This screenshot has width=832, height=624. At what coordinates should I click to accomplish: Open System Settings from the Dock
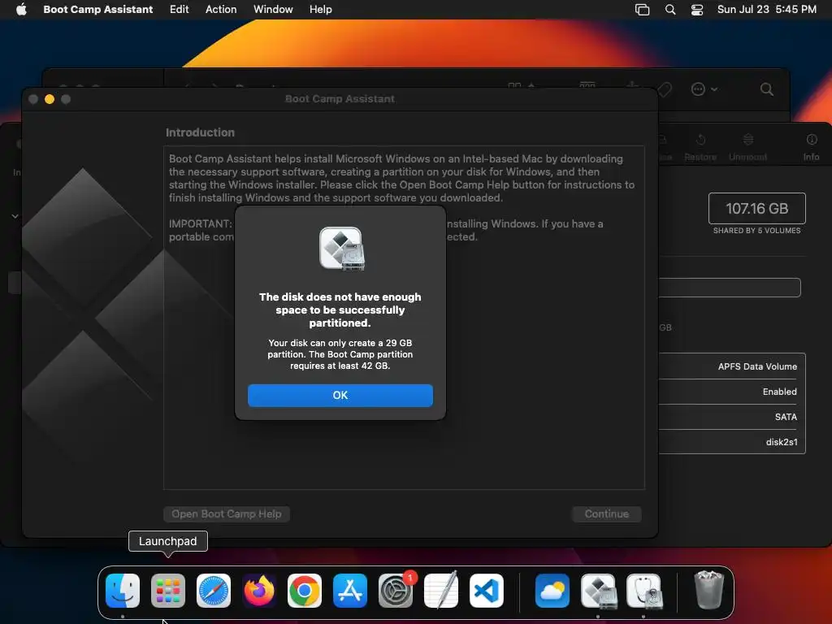(x=396, y=591)
